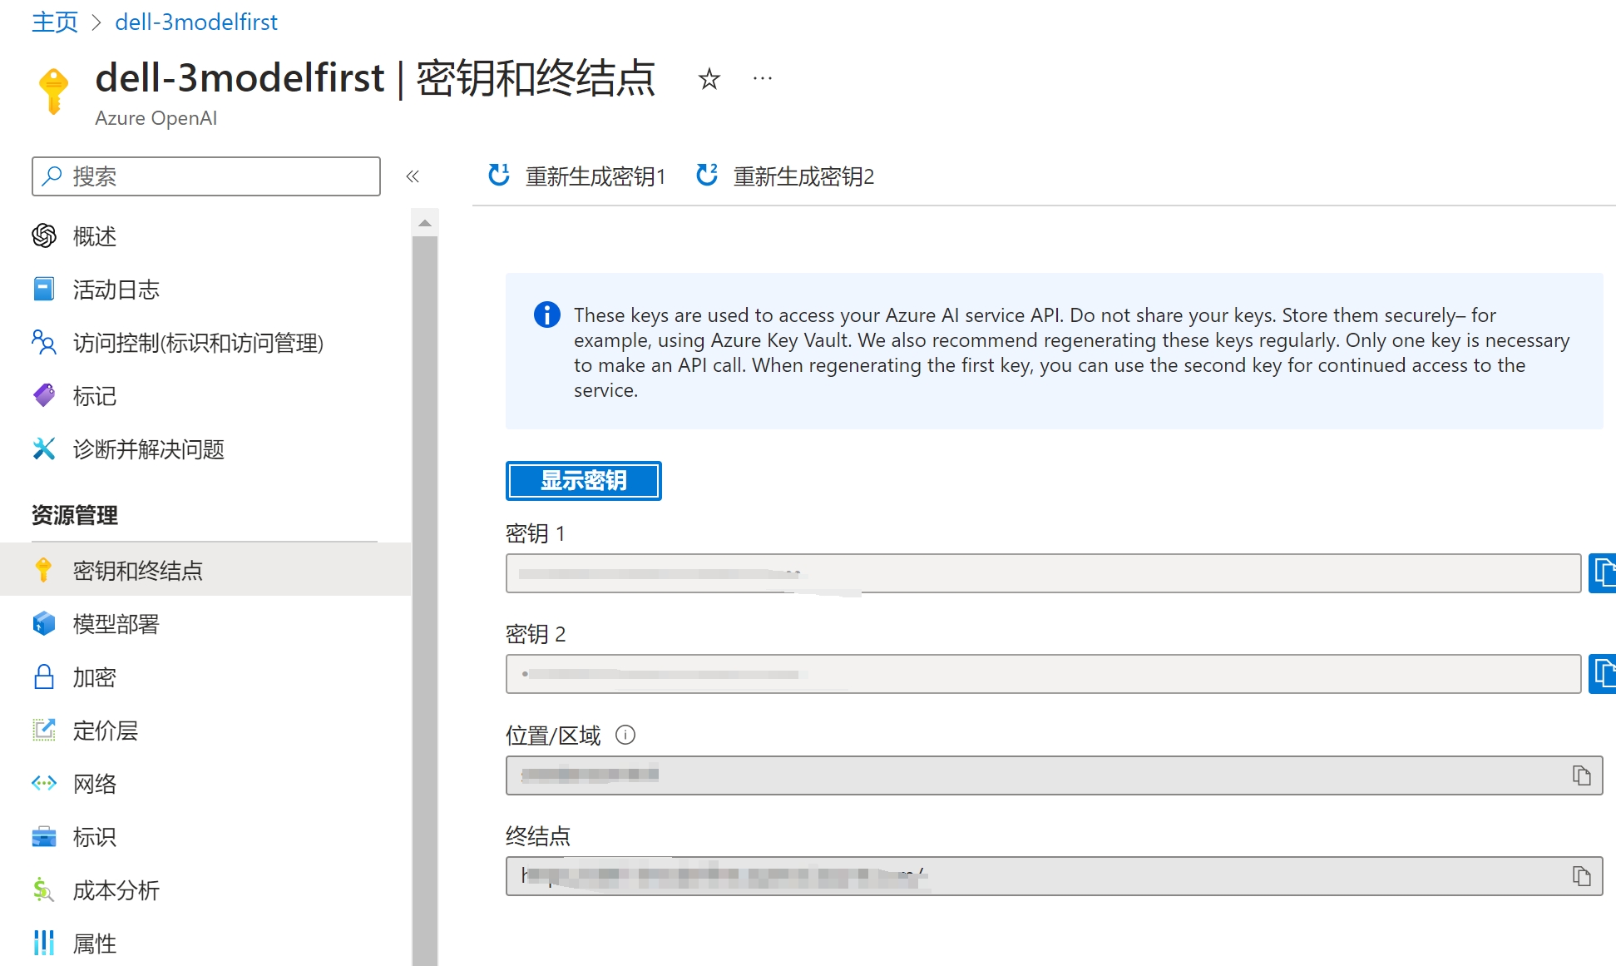The image size is (1616, 966).
Task: Click the lock icon beside 加密
Action: (44, 677)
